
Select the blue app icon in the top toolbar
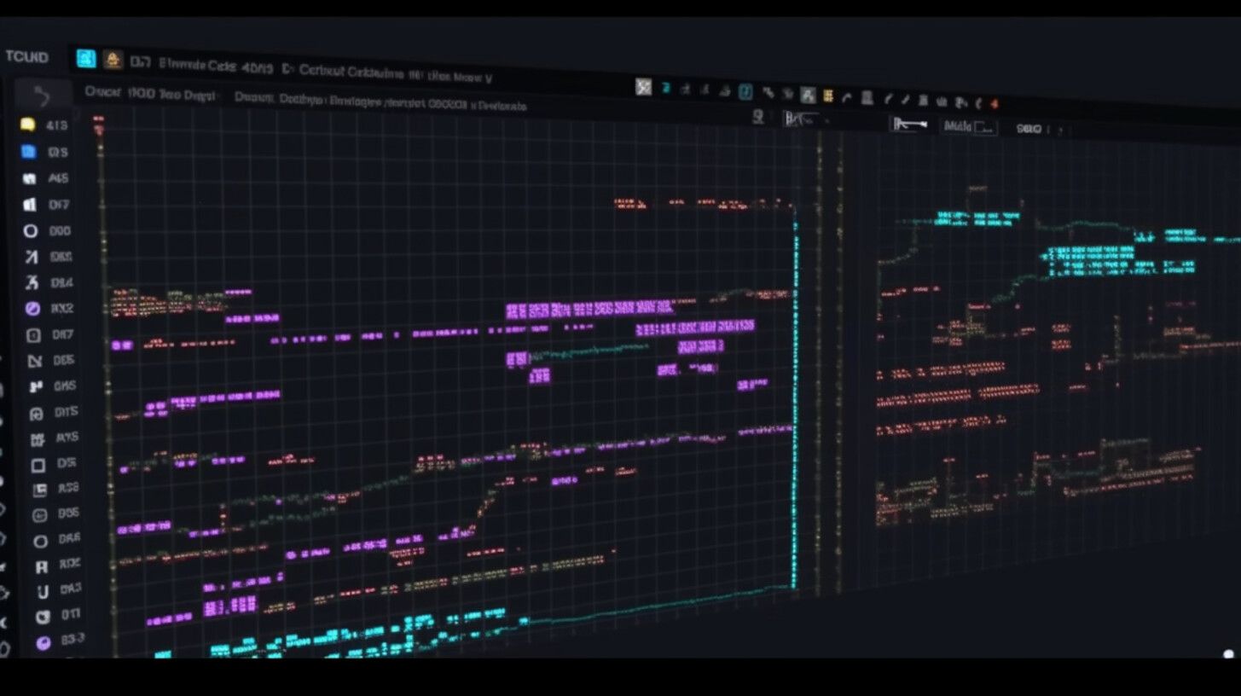pyautogui.click(x=84, y=56)
